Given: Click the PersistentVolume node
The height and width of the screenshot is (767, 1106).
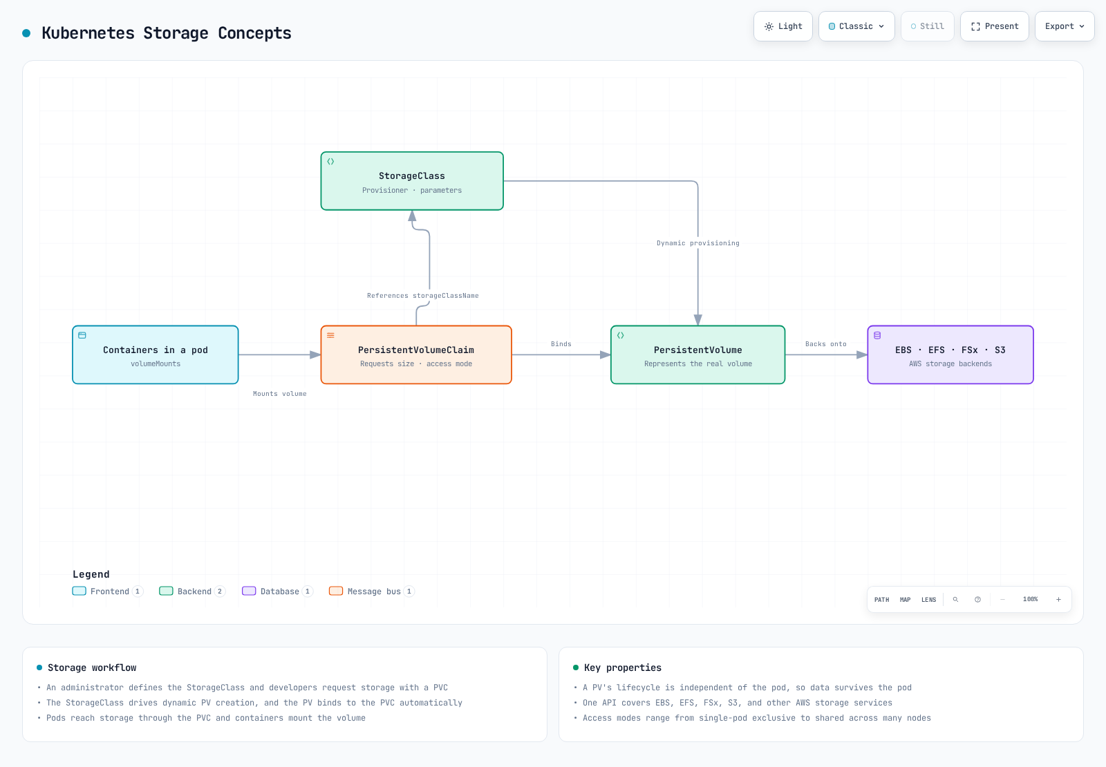Looking at the screenshot, I should tap(698, 355).
